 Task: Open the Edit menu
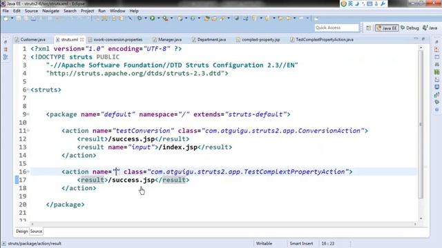click(17, 11)
